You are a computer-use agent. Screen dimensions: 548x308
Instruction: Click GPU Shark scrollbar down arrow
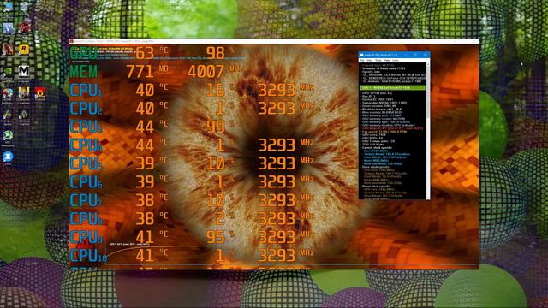(x=428, y=198)
